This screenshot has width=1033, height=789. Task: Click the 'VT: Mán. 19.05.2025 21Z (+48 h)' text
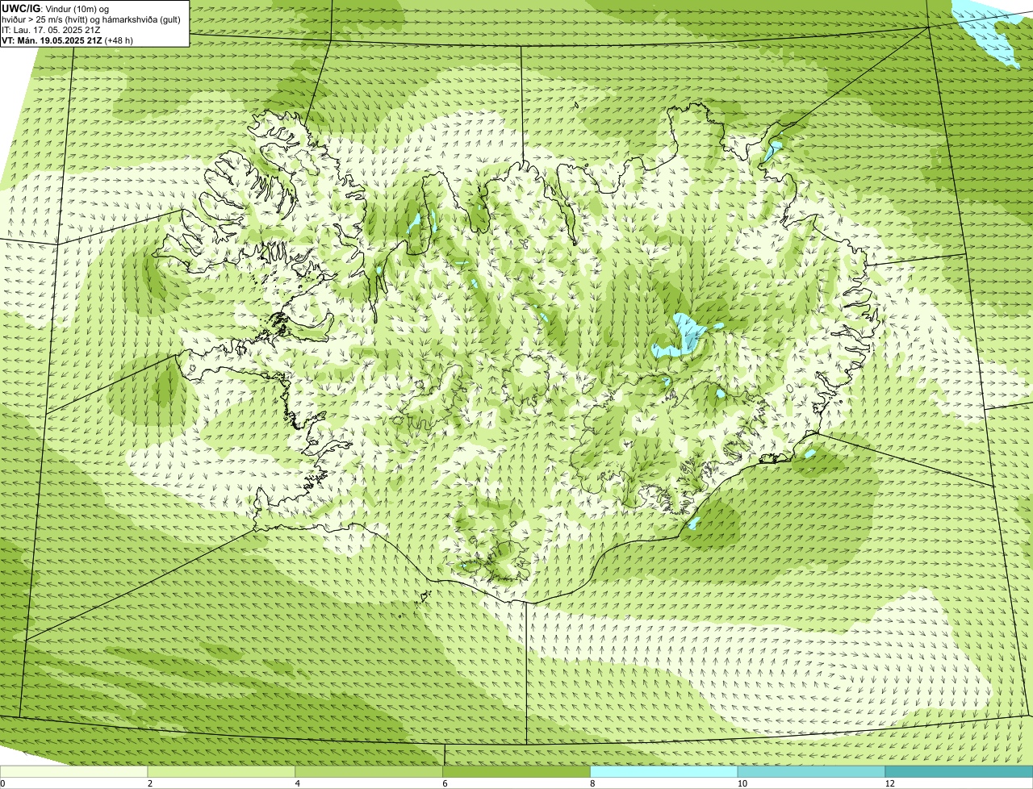click(x=68, y=40)
